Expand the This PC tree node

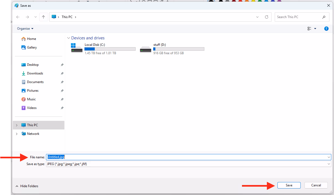point(17,125)
